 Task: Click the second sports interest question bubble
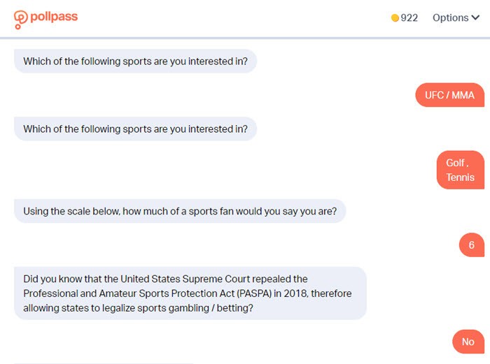(x=135, y=129)
